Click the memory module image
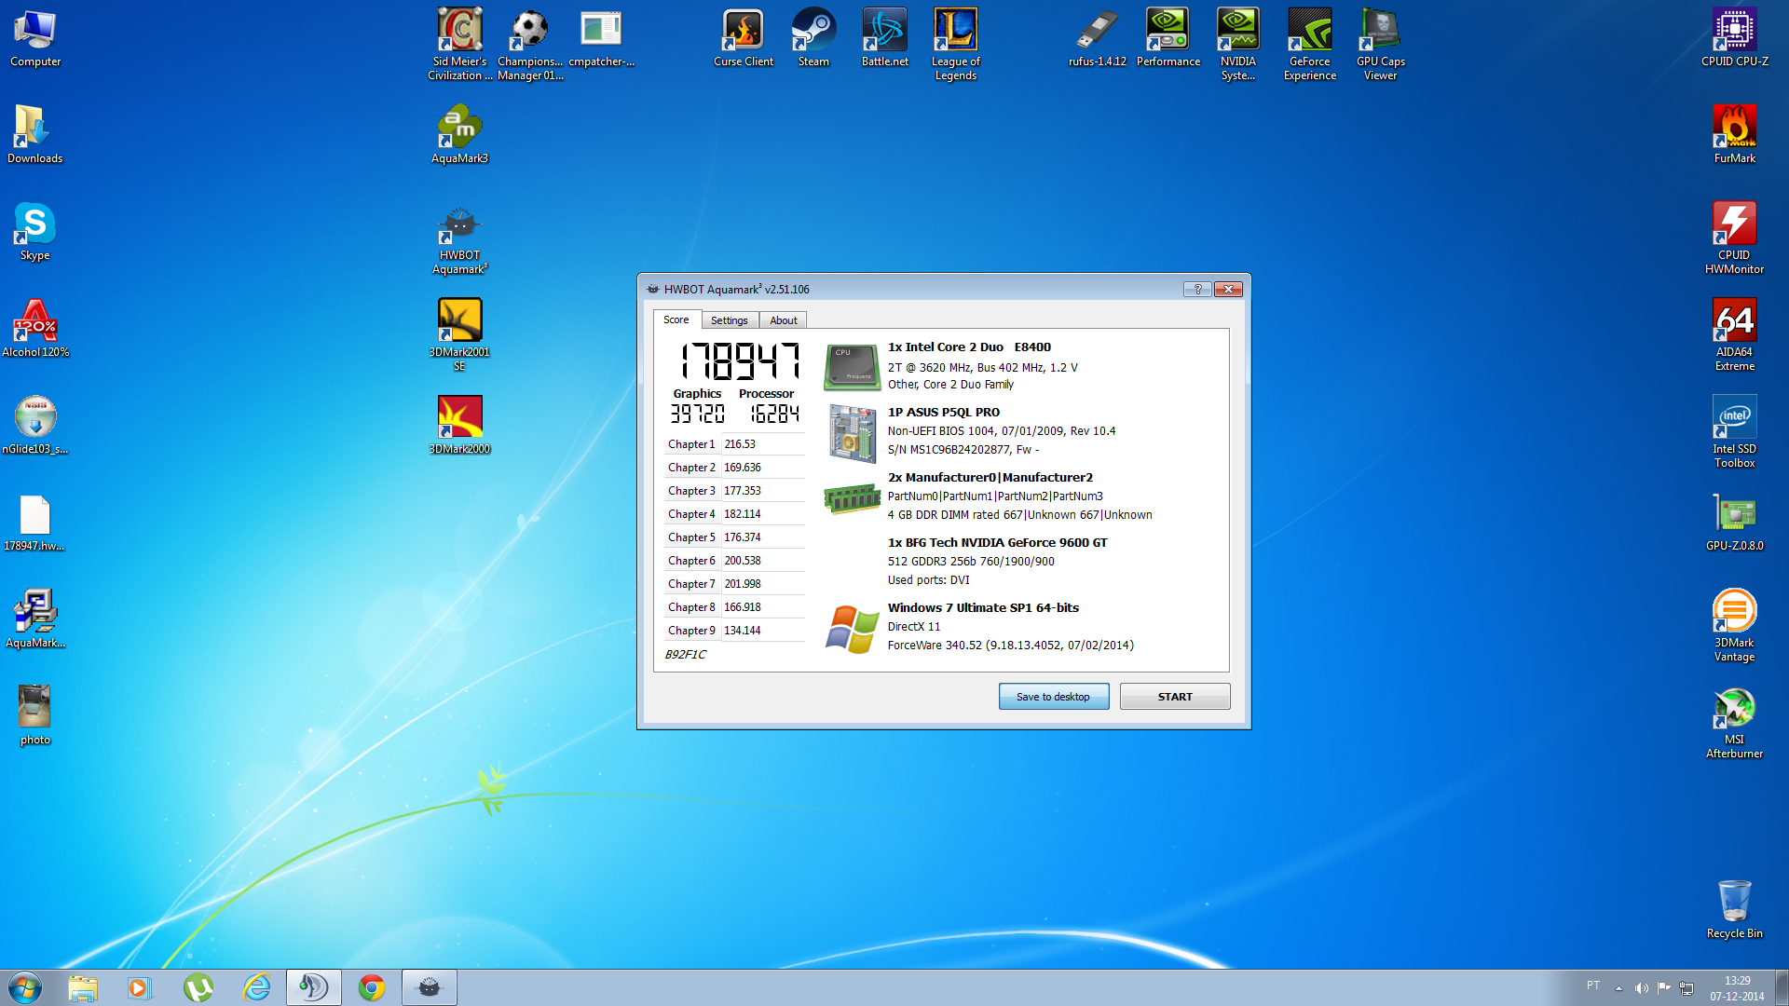1789x1006 pixels. tap(852, 498)
